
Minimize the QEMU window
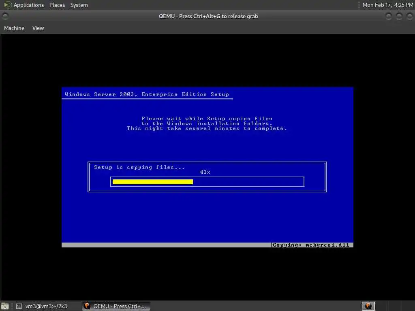[x=389, y=16]
